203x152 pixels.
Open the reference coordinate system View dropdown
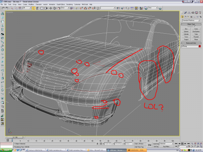(x=65, y=8)
